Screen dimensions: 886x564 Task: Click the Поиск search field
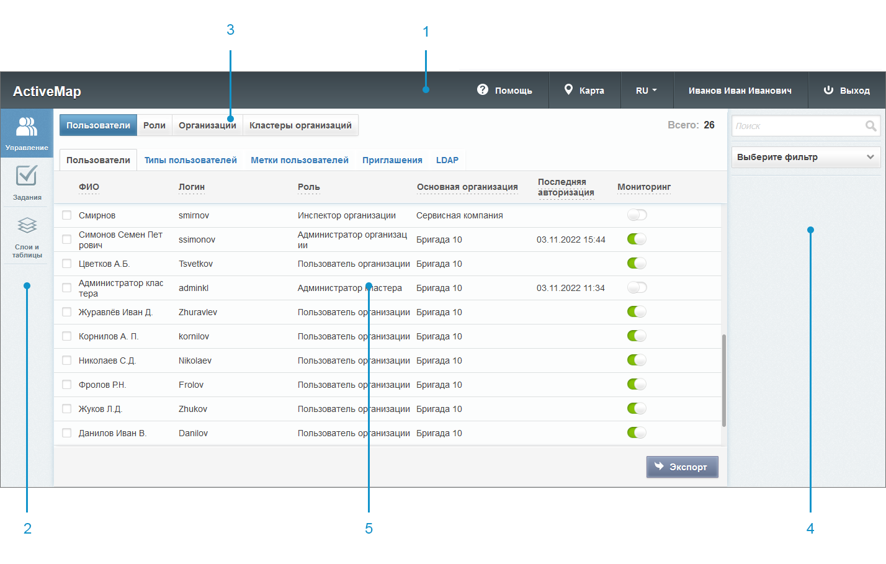(797, 126)
